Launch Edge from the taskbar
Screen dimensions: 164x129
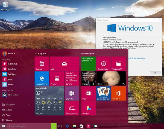(x=67, y=126)
